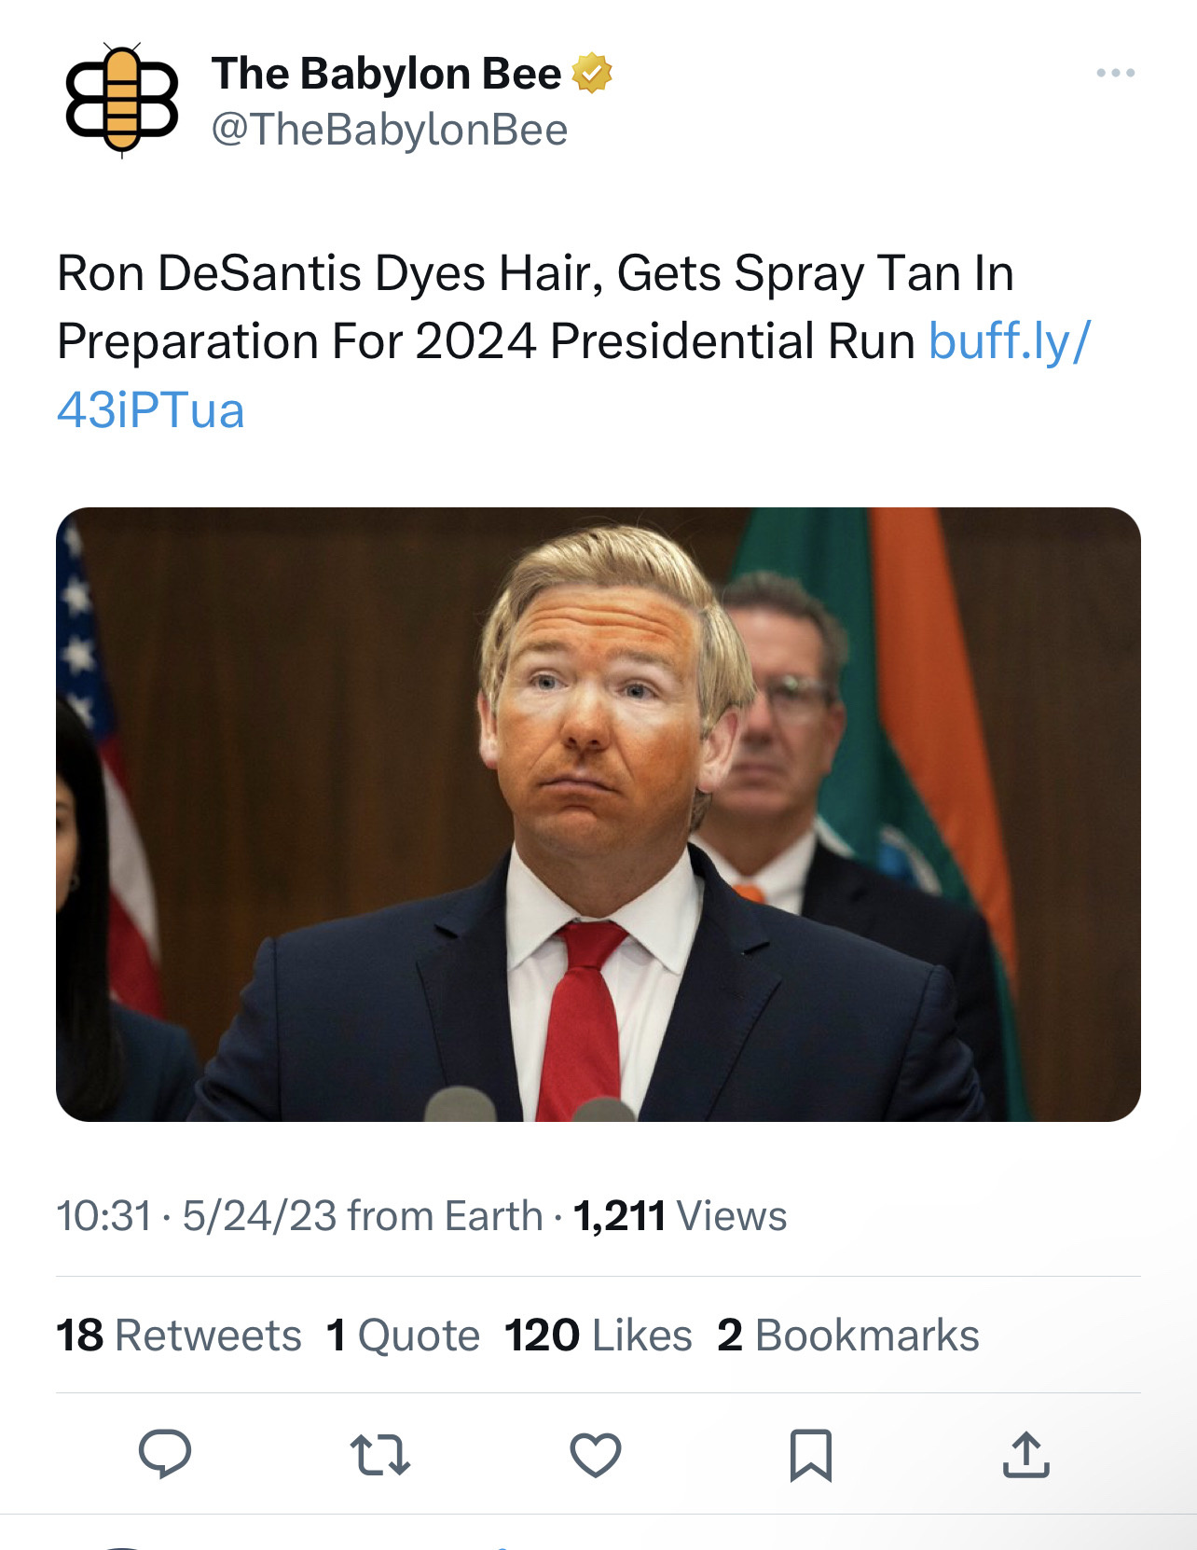Bookmark this tweet using bookmark icon
The height and width of the screenshot is (1550, 1197).
point(811,1455)
